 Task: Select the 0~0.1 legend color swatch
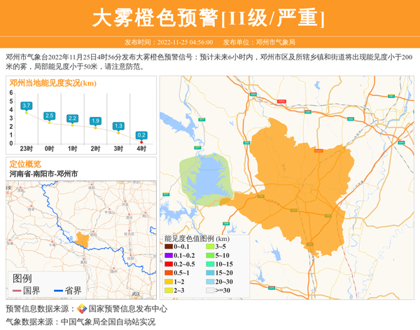click(x=169, y=247)
